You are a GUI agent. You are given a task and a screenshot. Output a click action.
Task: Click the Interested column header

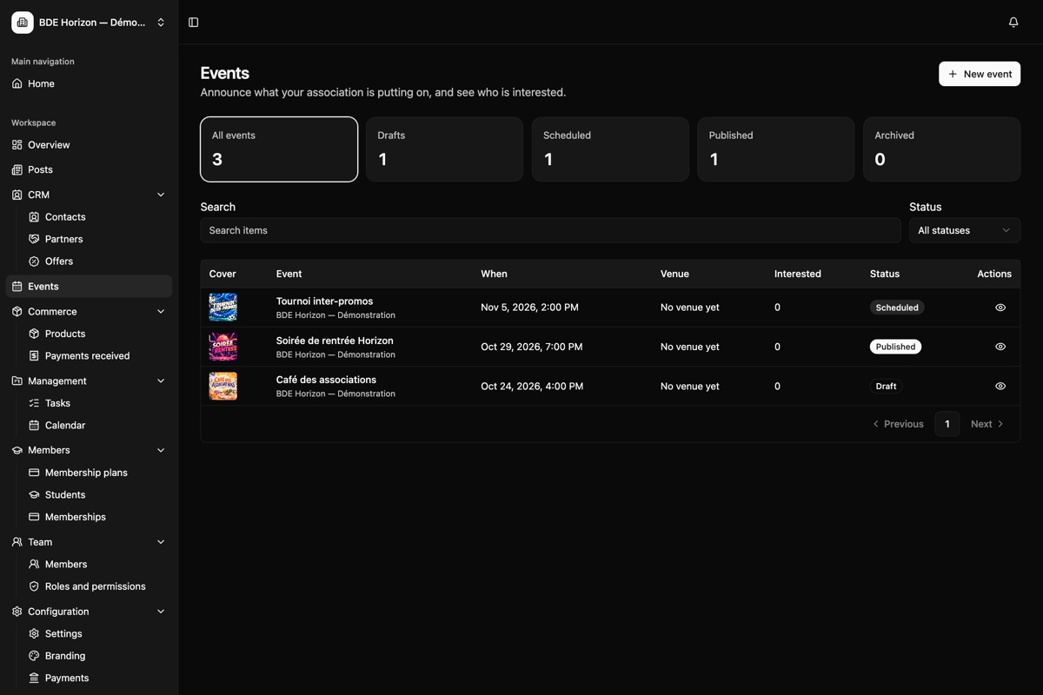point(798,274)
